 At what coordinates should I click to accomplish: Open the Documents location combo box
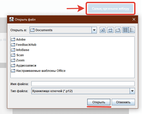63,30
